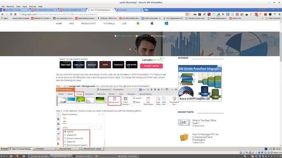Stop loading the page with the X button
Image resolution: width=282 pixels, height=158 pixels.
[11, 14]
